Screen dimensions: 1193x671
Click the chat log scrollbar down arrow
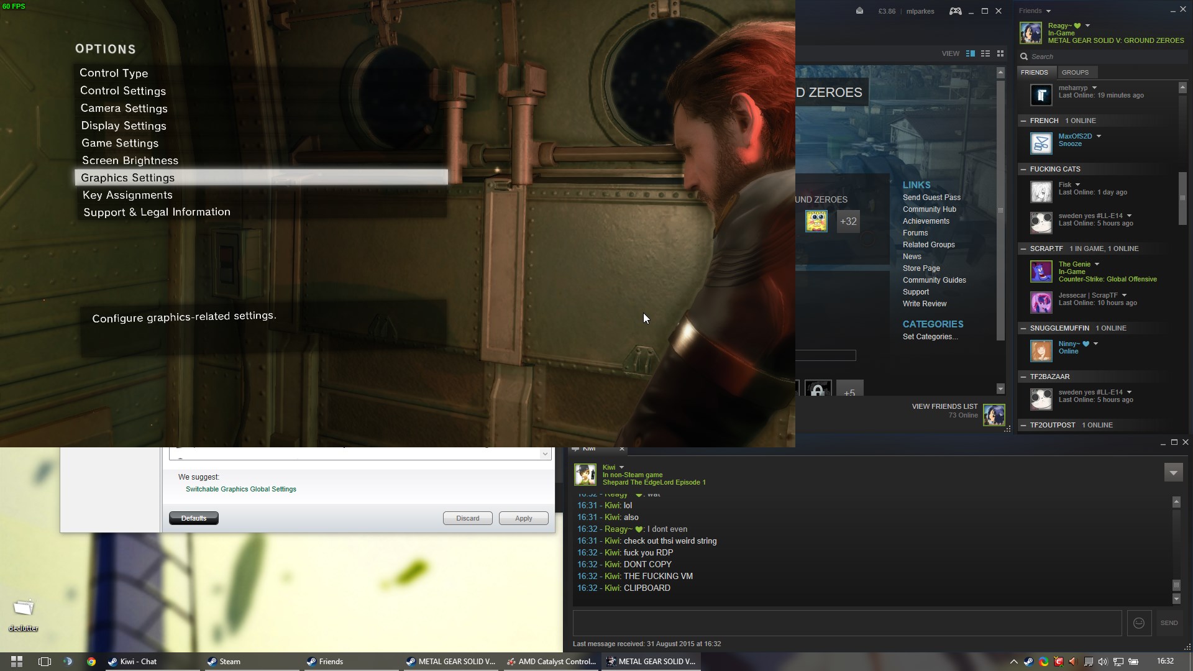(x=1176, y=599)
